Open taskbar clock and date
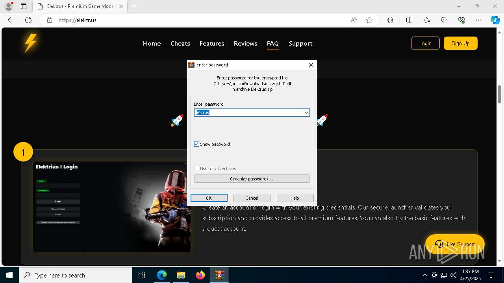The image size is (504, 283). point(470,275)
